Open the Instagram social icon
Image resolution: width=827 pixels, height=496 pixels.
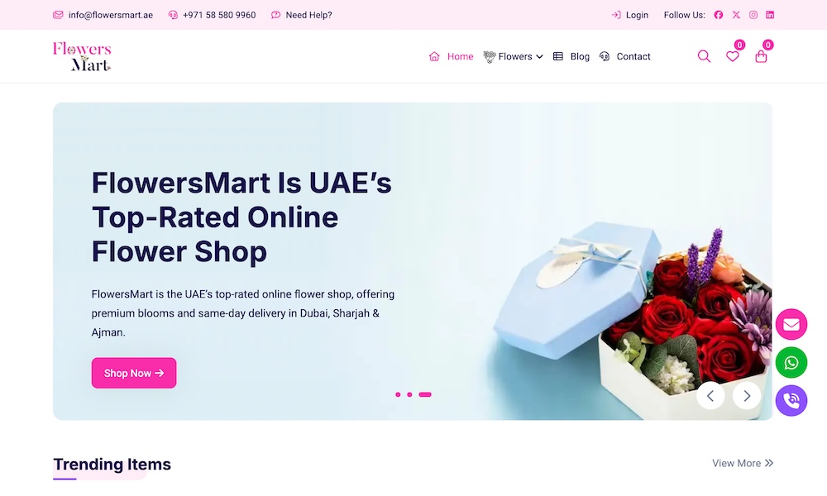tap(753, 15)
